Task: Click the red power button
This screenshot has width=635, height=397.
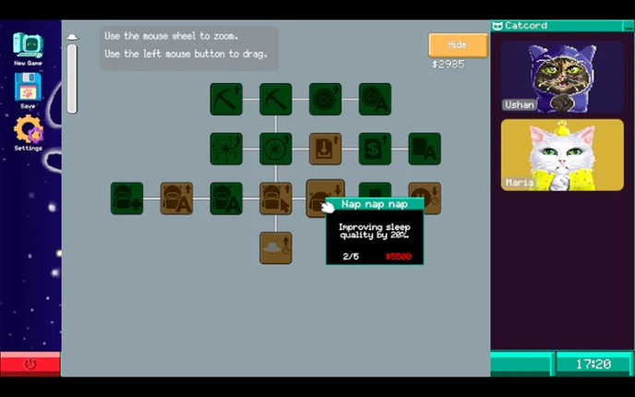Action: point(30,364)
